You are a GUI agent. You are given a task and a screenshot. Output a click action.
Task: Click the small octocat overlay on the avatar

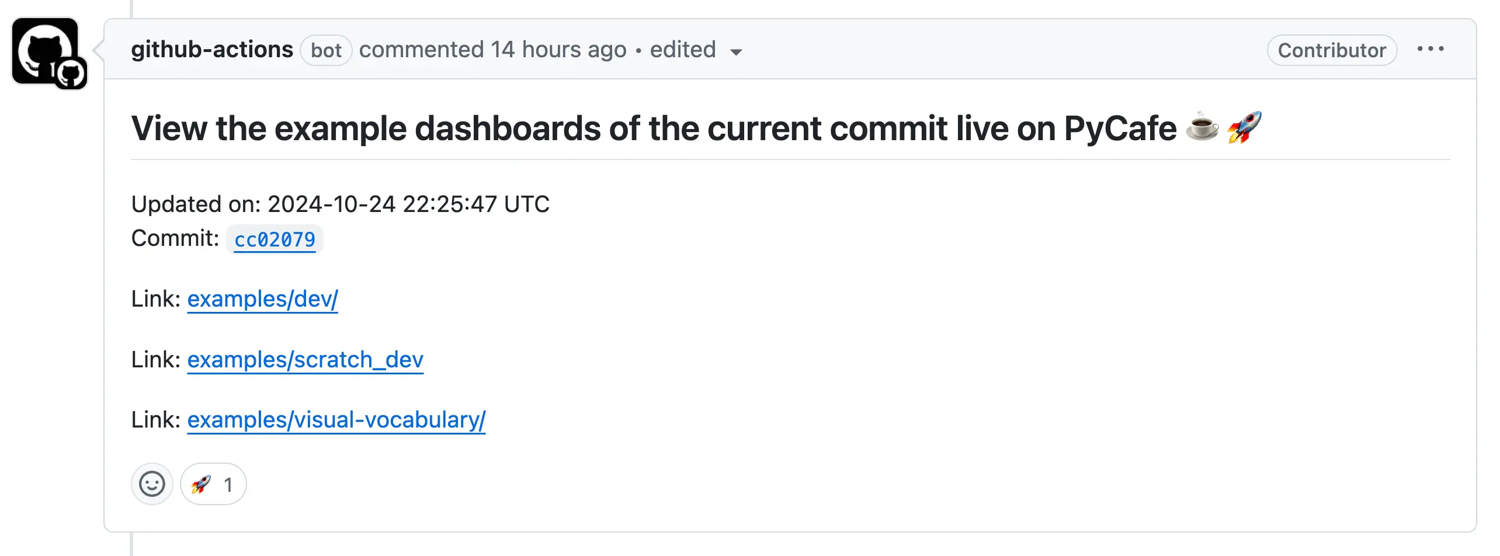point(72,72)
